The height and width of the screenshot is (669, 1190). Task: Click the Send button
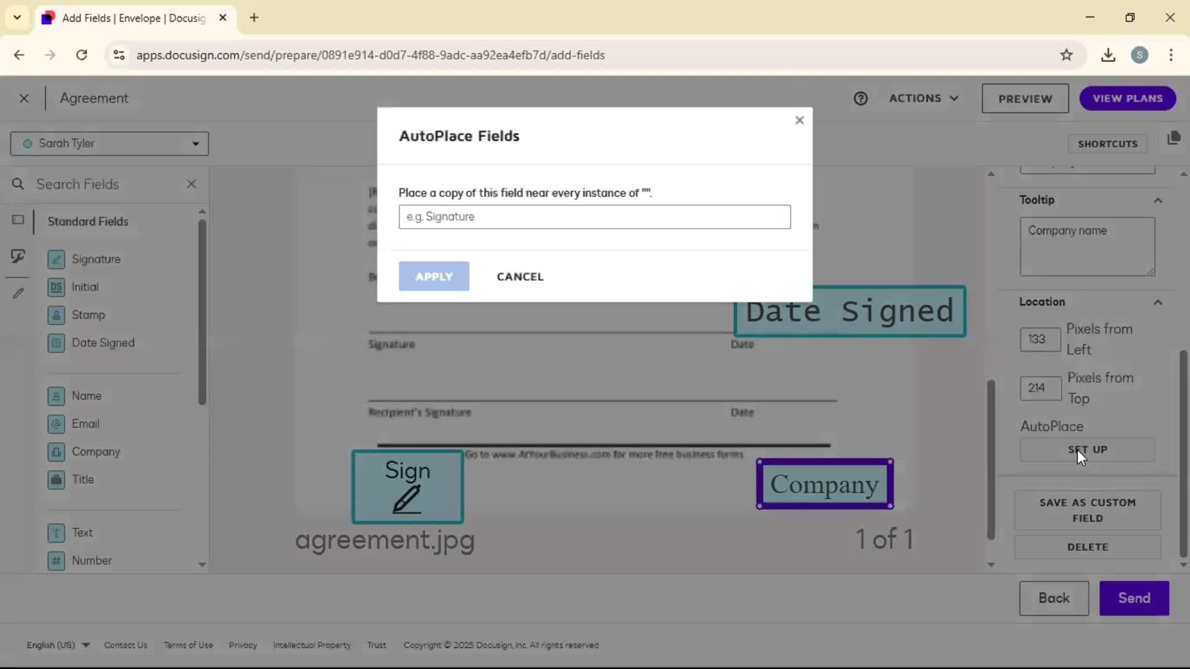[1134, 598]
